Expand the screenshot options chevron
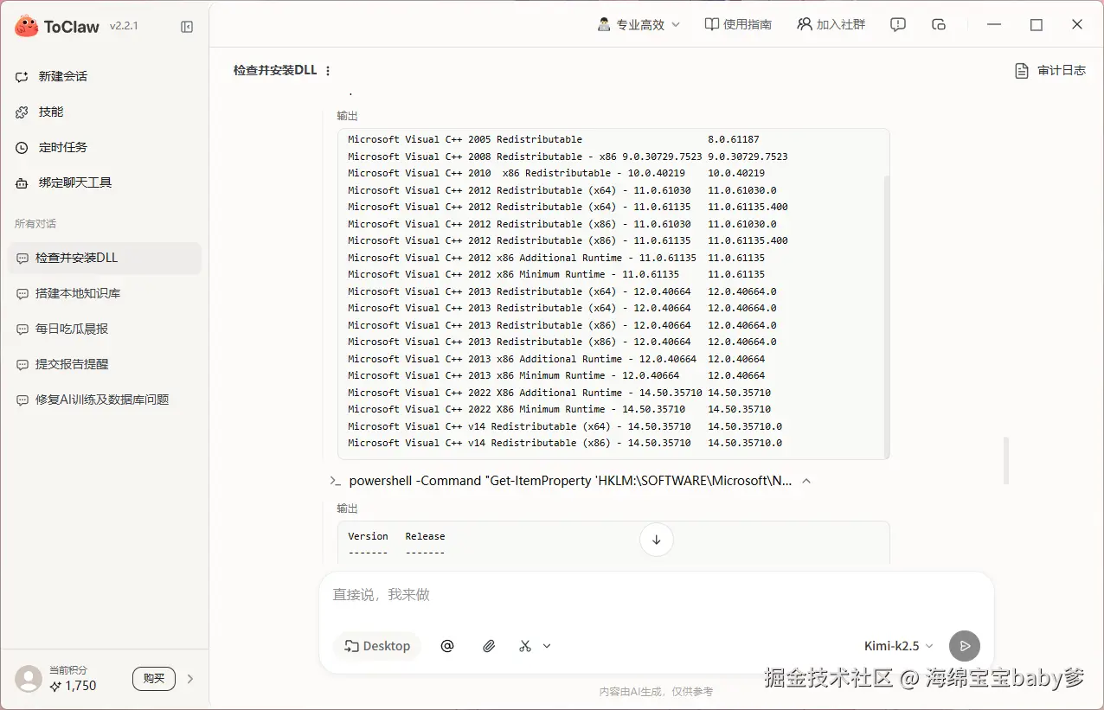 [x=547, y=646]
